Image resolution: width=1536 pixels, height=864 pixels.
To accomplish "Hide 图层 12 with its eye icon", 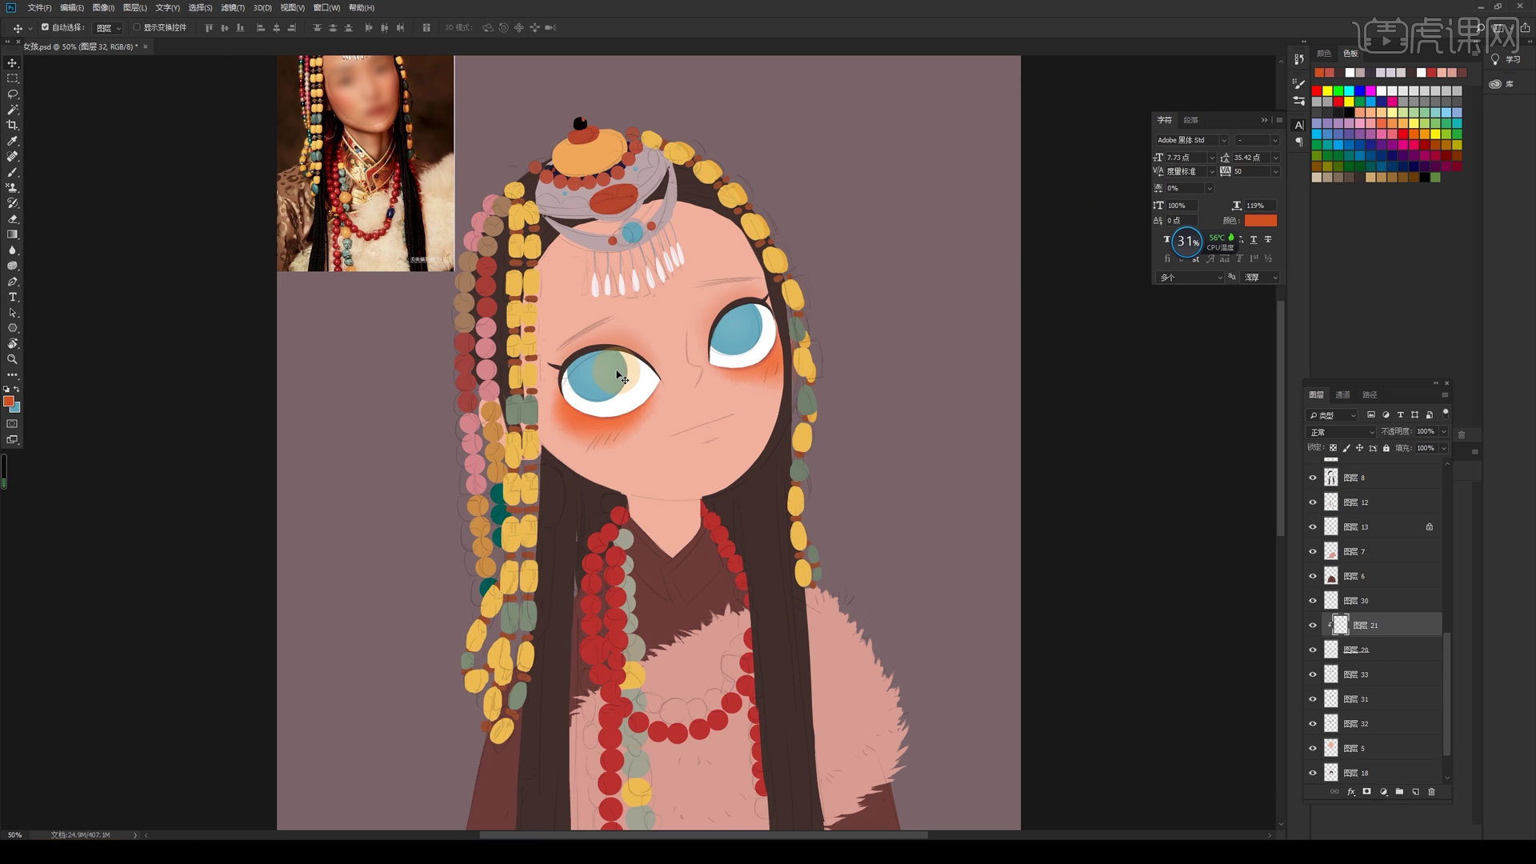I will [1312, 502].
